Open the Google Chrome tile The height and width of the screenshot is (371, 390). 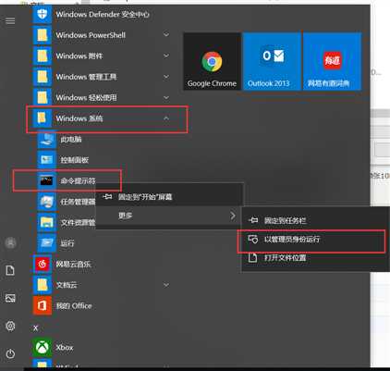[x=212, y=61]
